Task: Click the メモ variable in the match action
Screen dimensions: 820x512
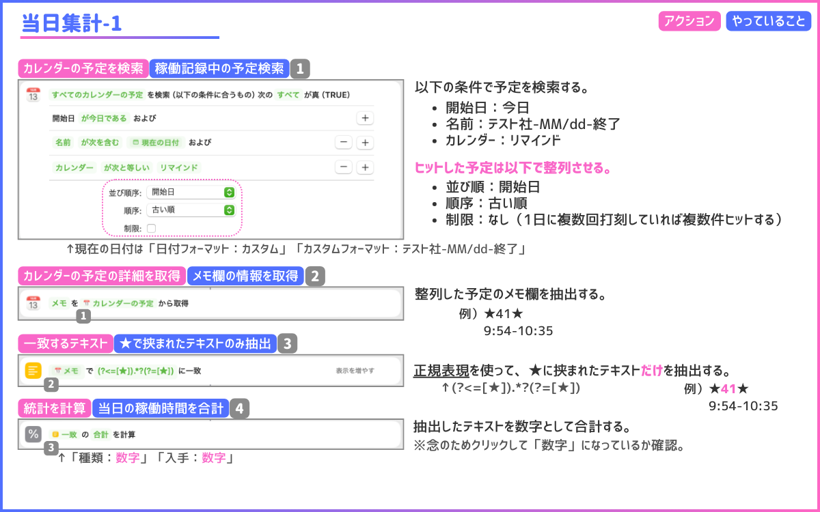Action: (67, 371)
